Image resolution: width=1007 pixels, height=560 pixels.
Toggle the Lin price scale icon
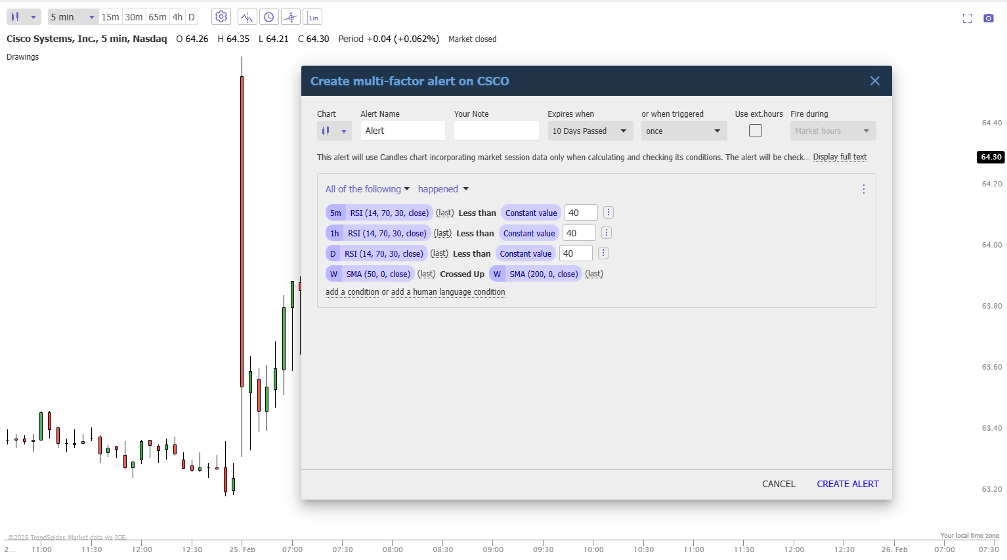point(312,17)
